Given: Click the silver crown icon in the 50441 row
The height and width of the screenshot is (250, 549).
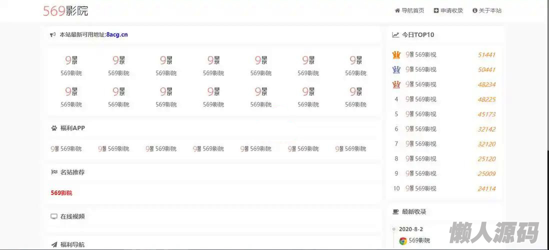Looking at the screenshot, I should click(x=396, y=69).
